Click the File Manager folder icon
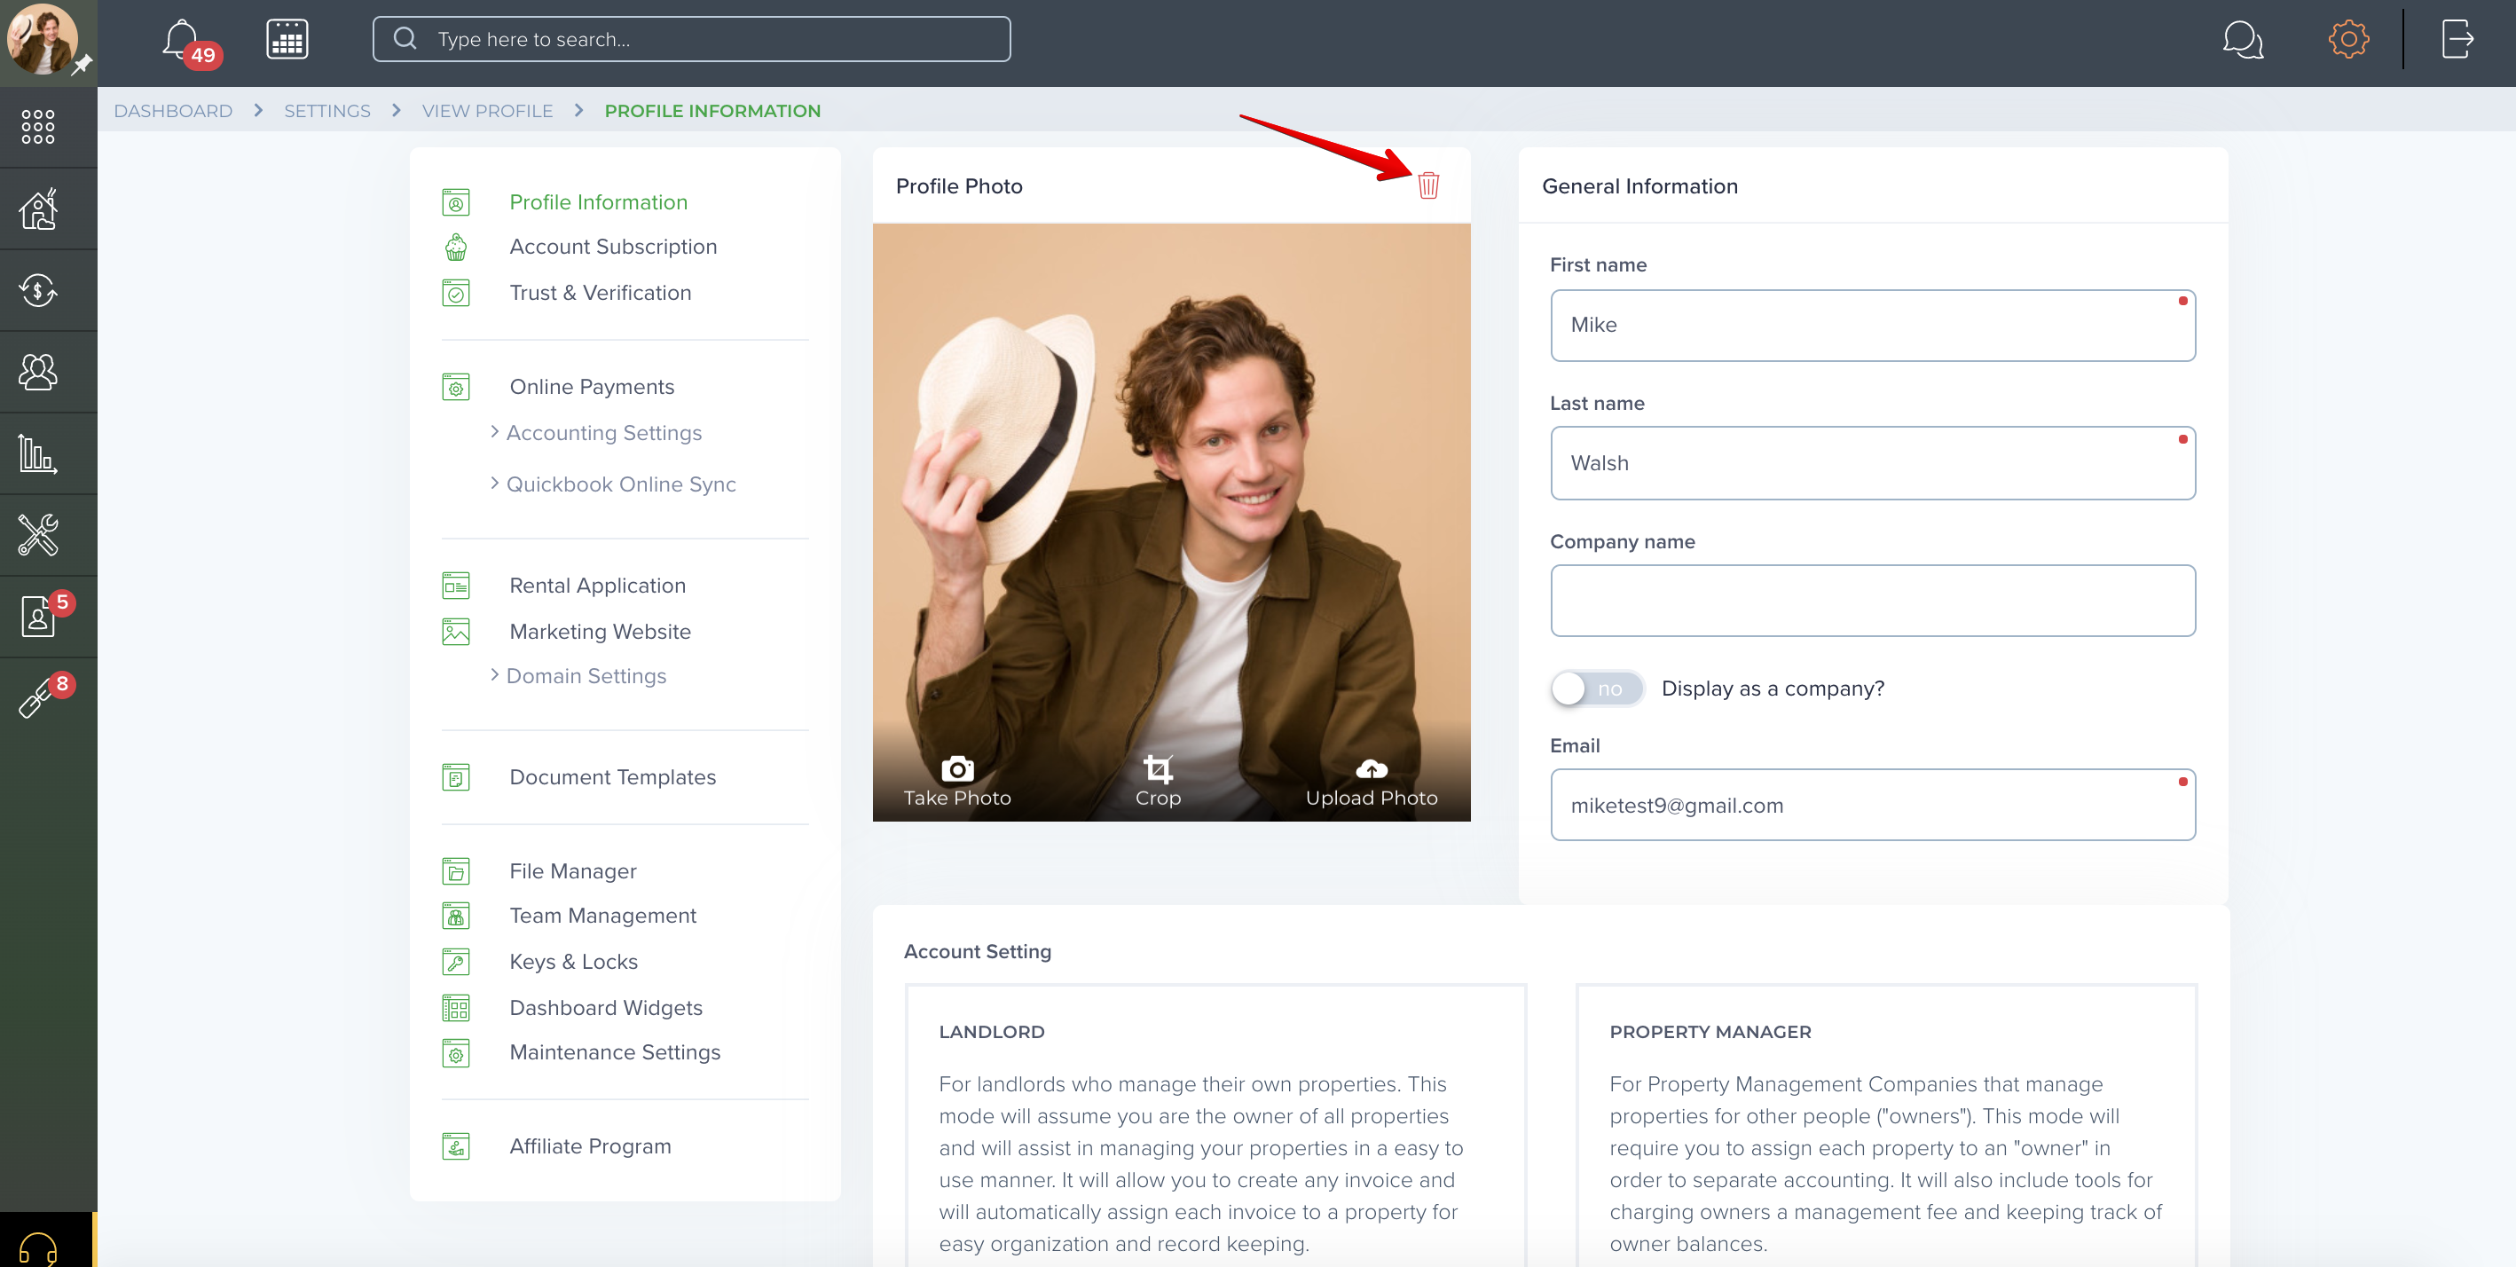 pos(456,871)
